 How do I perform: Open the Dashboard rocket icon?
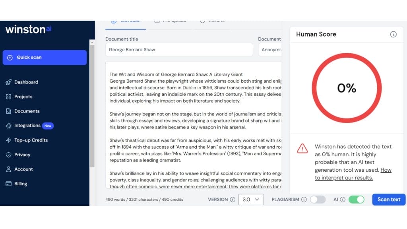click(9, 82)
